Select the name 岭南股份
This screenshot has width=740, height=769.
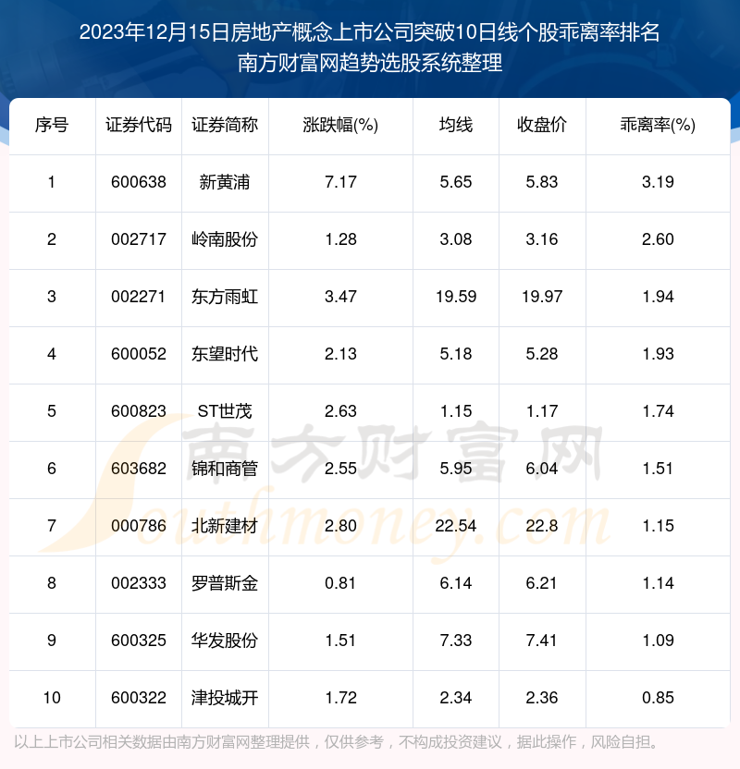tap(225, 239)
